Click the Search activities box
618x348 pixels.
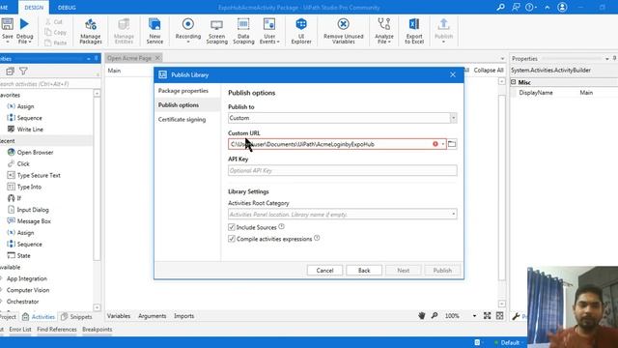click(47, 84)
